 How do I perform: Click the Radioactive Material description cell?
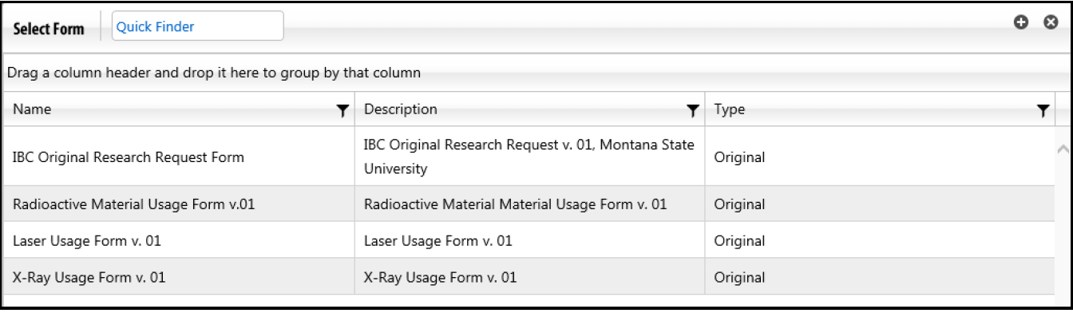(529, 204)
